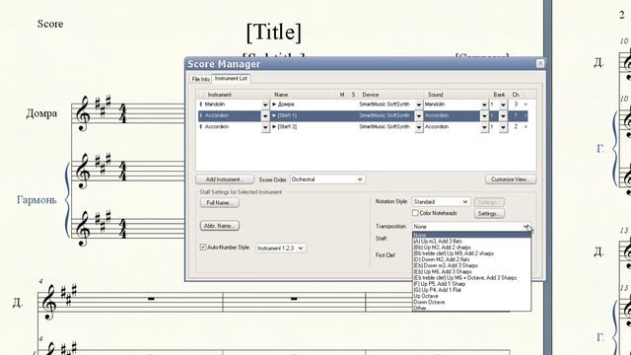Click the Гармонь staff group name
The width and height of the screenshot is (631, 355).
[x=36, y=199]
